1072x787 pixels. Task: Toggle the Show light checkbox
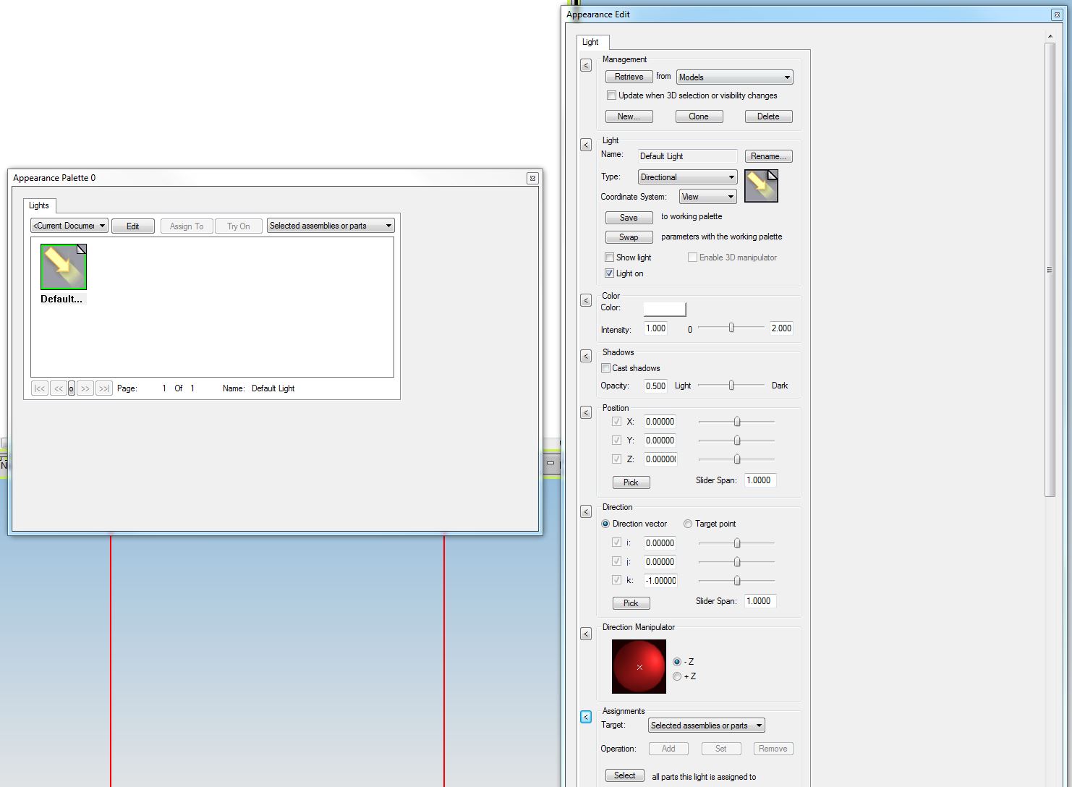(609, 258)
